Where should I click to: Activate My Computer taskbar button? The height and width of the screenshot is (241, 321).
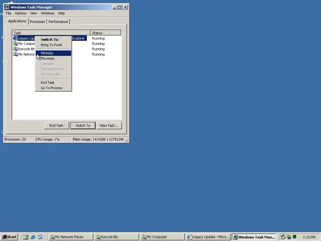pyautogui.click(x=162, y=237)
